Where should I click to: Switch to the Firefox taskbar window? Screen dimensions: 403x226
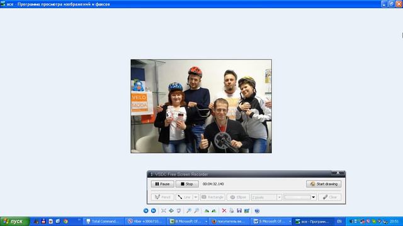click(x=229, y=222)
